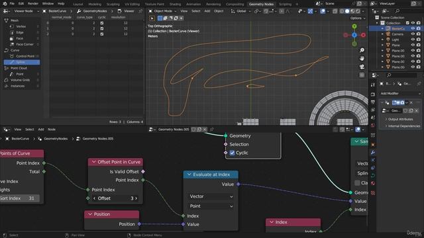Switch orthographic/perspective grid icon in viewport

coord(362,75)
